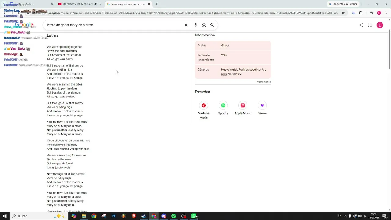Image resolution: width=391 pixels, height=220 pixels.
Task: Close the Google search results tab
Action: pos(149,4)
